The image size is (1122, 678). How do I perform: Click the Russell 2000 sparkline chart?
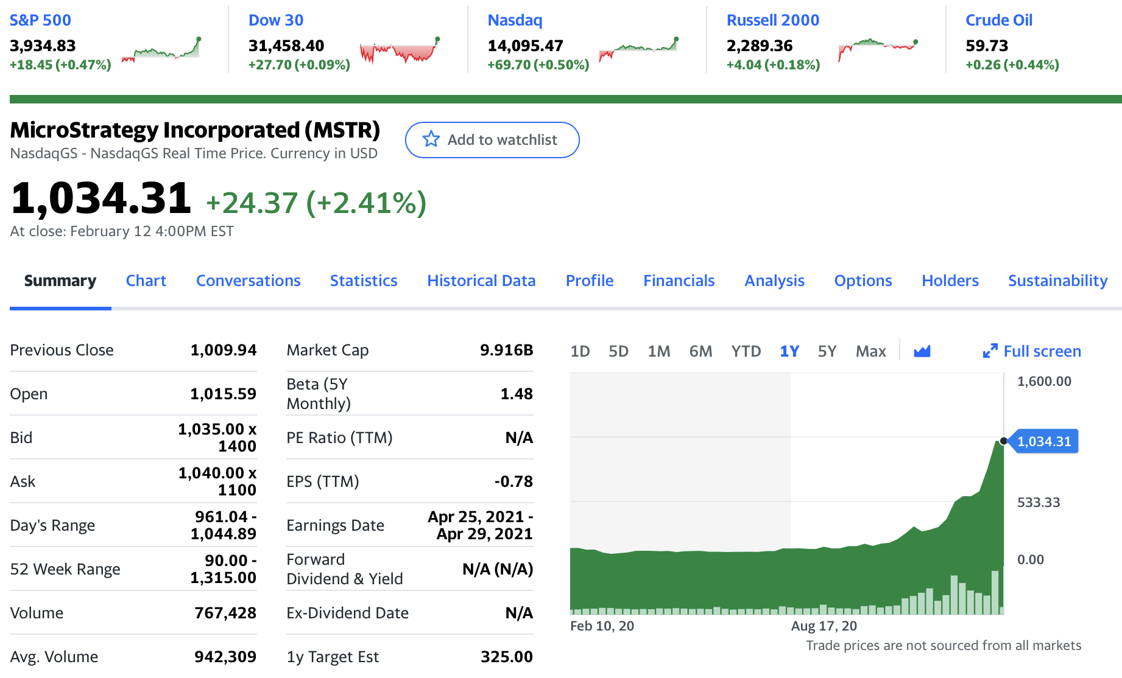pyautogui.click(x=878, y=49)
